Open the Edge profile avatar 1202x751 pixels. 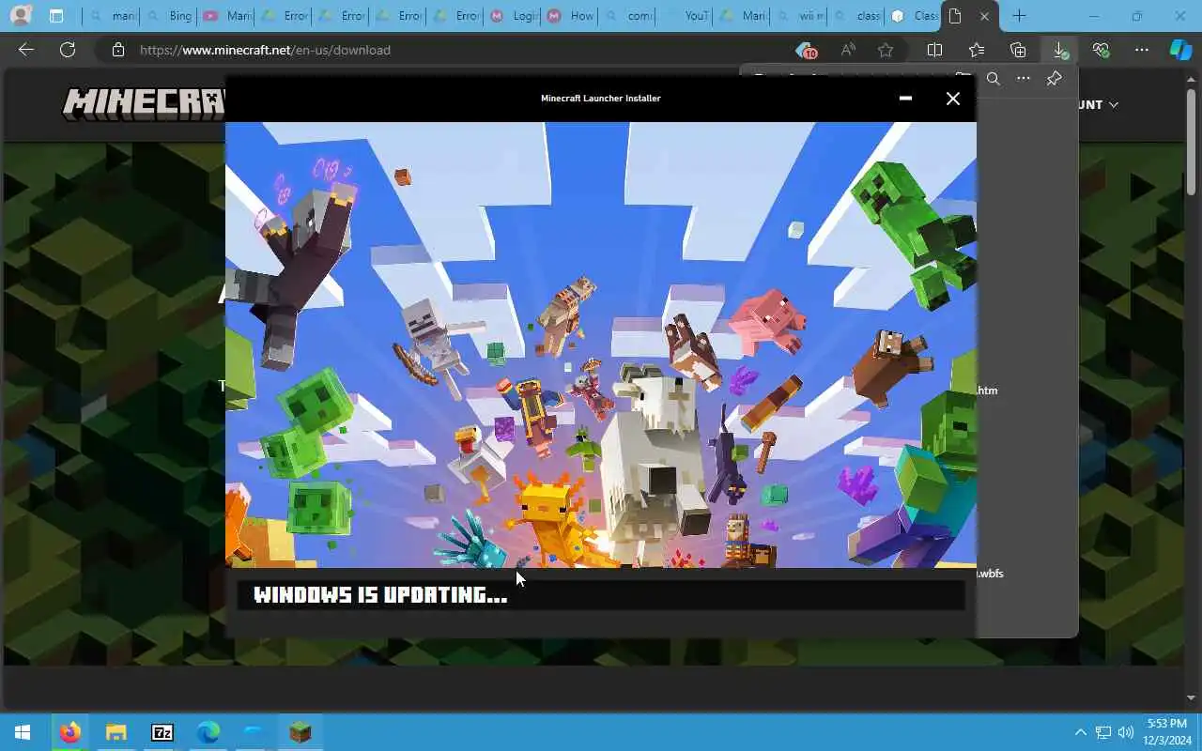[20, 16]
